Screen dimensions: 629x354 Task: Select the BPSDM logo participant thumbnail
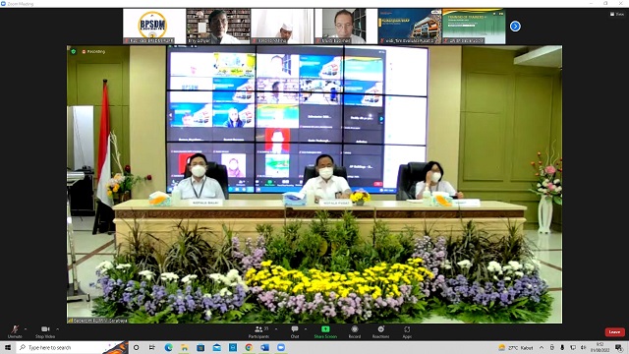[154, 27]
